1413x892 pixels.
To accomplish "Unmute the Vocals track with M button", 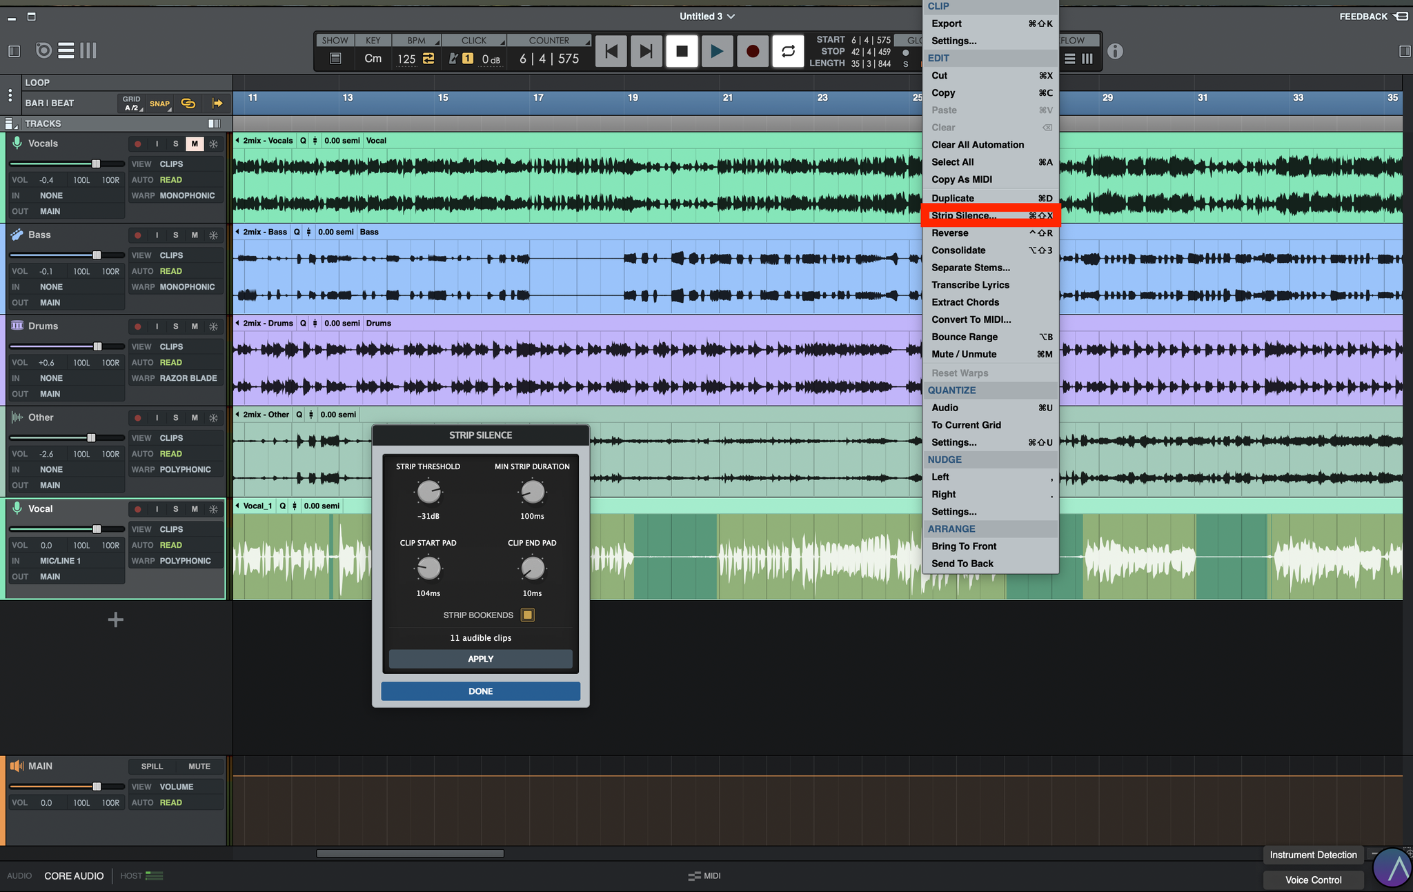I will point(195,144).
